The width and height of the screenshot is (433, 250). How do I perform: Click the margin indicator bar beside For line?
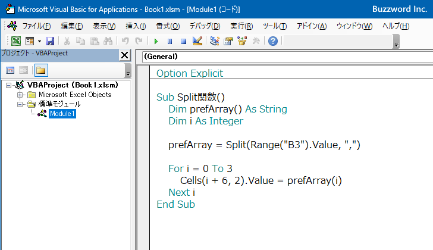tap(143, 168)
